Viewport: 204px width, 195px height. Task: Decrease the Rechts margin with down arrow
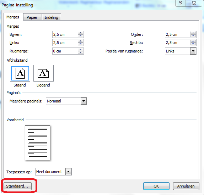[x=193, y=44]
